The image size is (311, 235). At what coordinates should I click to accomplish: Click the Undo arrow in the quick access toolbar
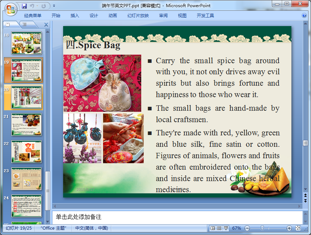(x=32, y=6)
